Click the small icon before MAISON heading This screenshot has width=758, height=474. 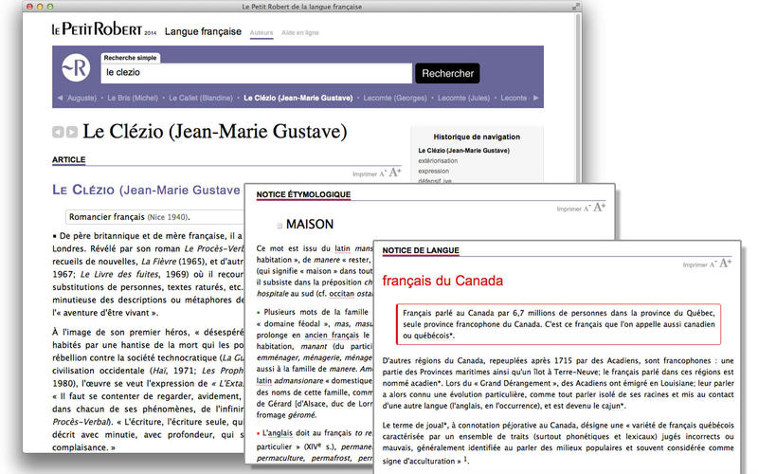coord(280,226)
